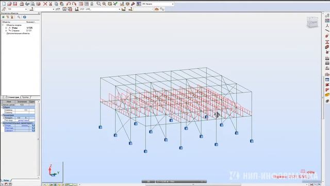The image size is (330, 186).
Task: Select Дополнительные объекты tree item
Action: (x=18, y=33)
